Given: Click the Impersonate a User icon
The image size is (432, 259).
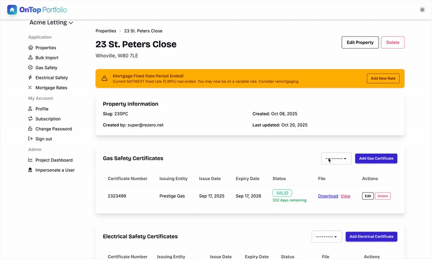Looking at the screenshot, I should click(31, 170).
